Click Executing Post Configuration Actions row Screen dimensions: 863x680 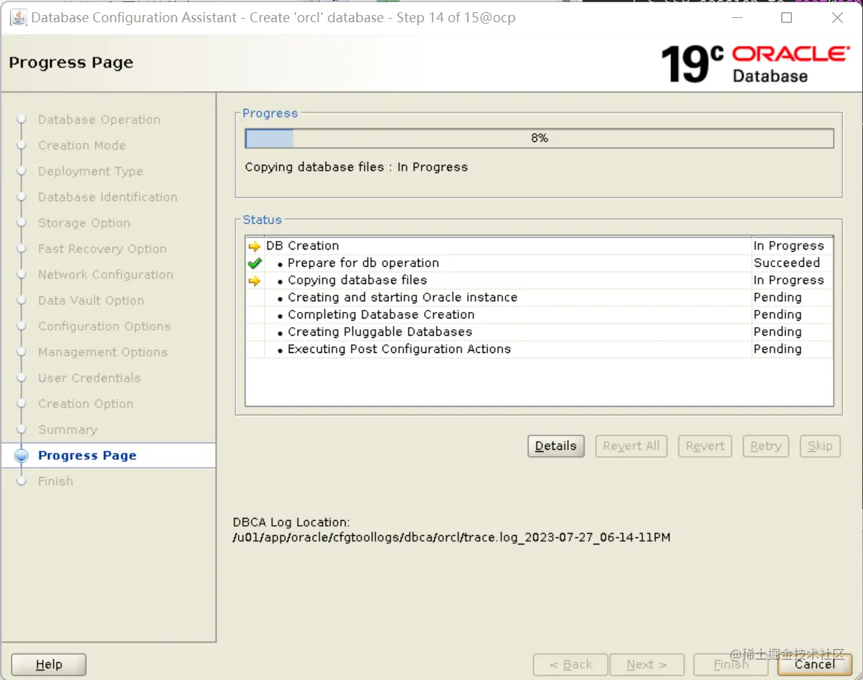[539, 349]
